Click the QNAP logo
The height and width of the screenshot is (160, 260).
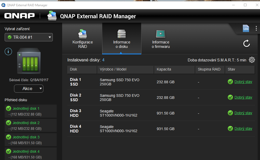point(19,16)
